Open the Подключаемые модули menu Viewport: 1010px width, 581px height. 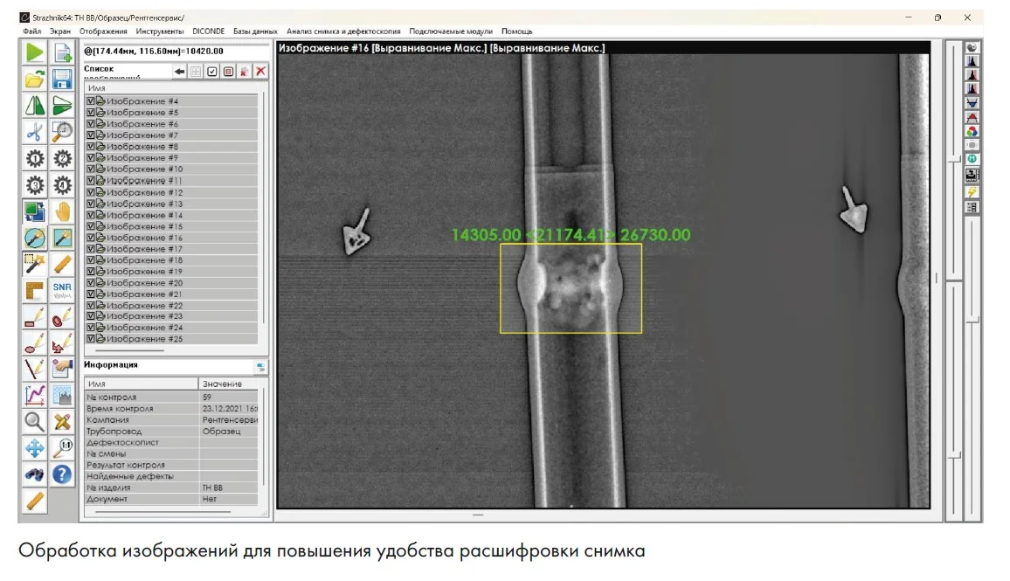(450, 31)
